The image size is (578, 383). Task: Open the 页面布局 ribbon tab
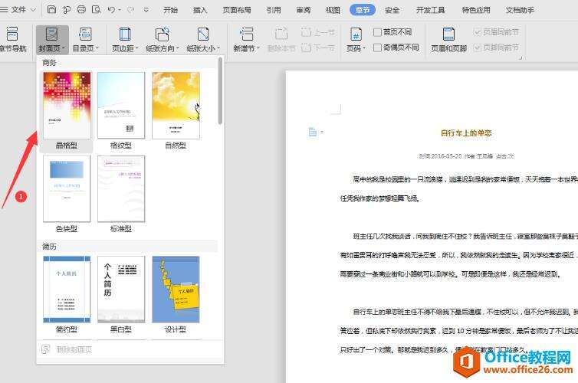[x=236, y=10]
